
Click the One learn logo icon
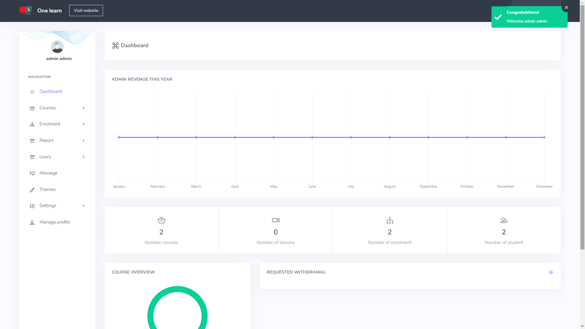[x=26, y=11]
